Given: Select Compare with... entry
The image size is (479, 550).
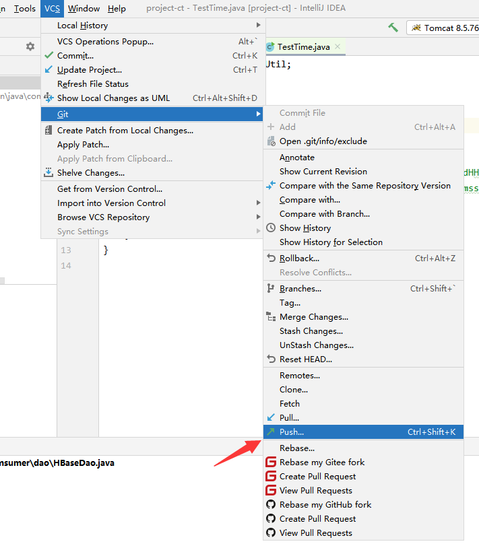Looking at the screenshot, I should click(x=363, y=199).
